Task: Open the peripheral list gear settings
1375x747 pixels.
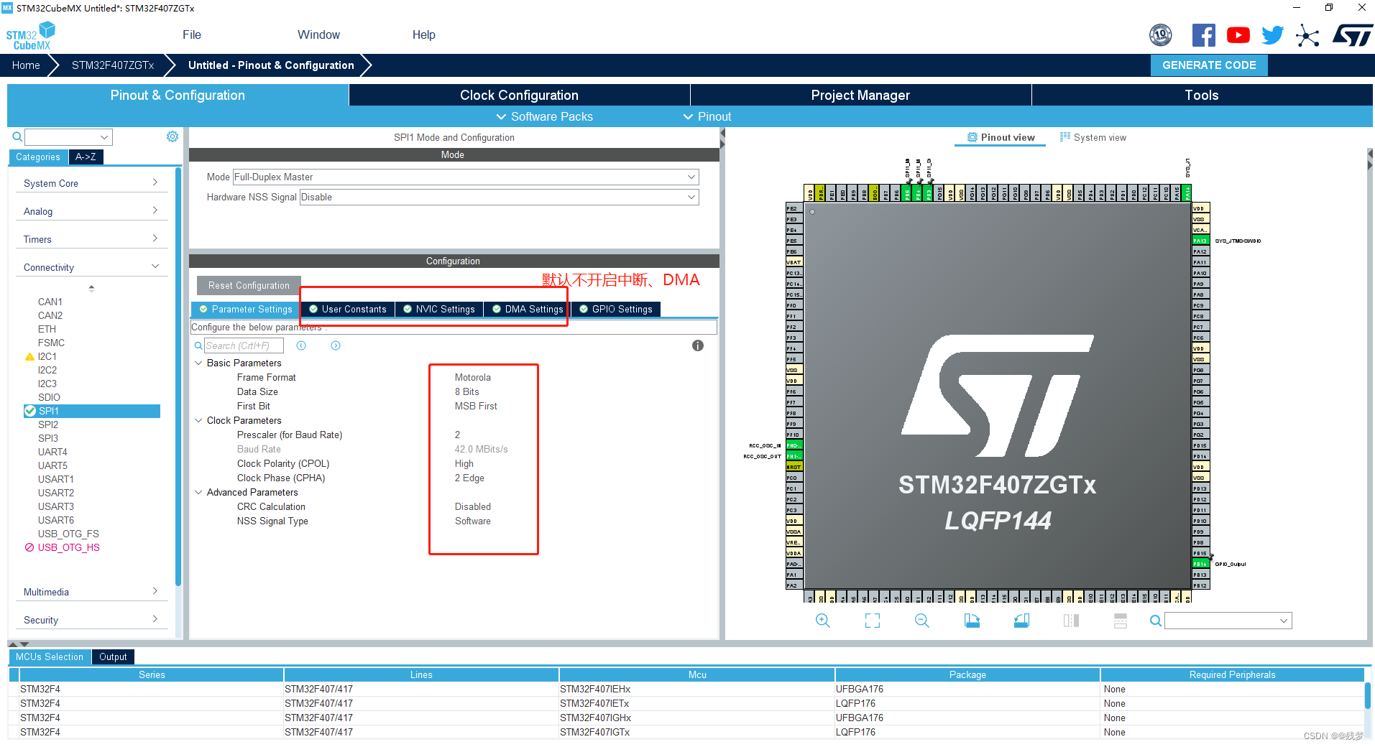Action: pos(173,136)
